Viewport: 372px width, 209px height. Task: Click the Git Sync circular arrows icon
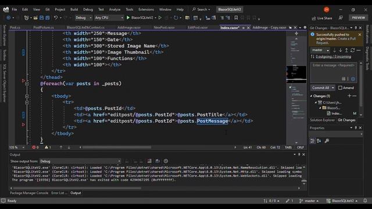[x=353, y=51]
